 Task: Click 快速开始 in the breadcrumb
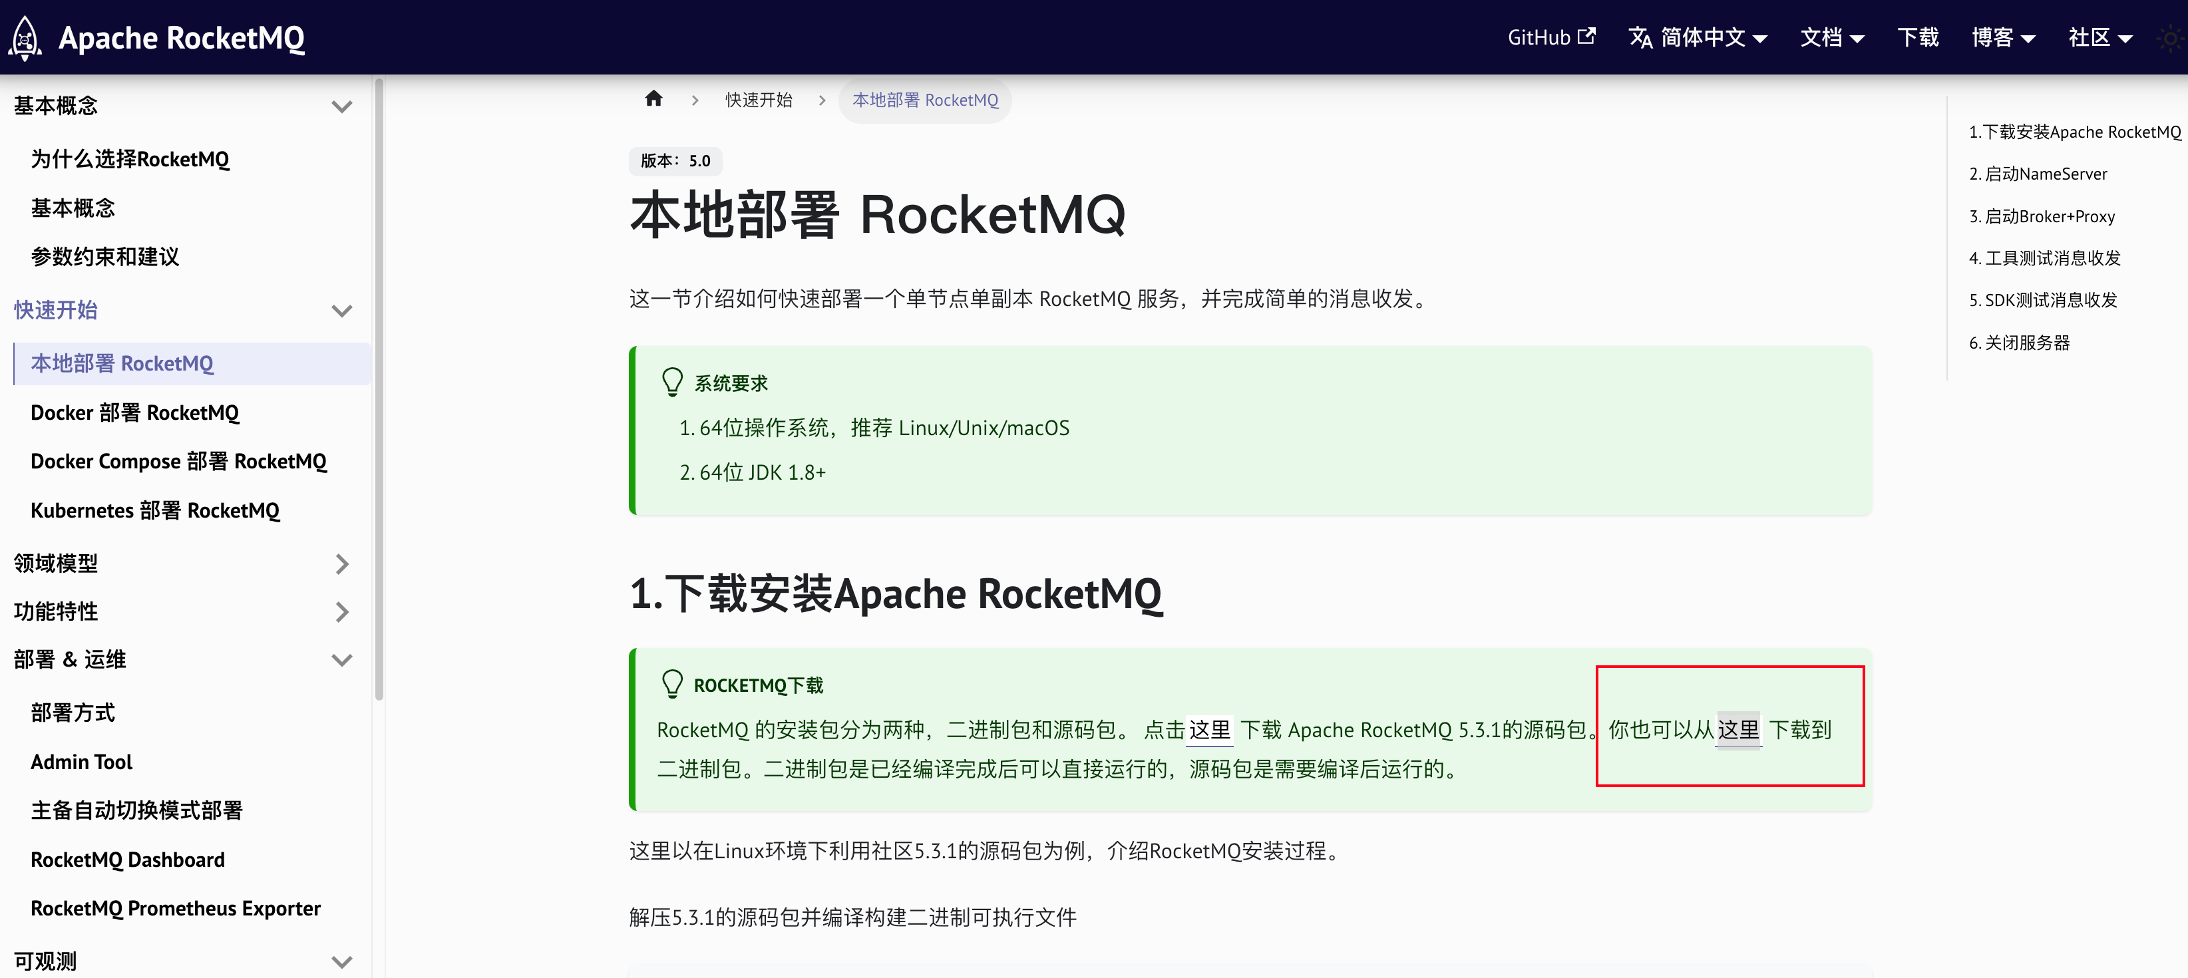point(759,98)
